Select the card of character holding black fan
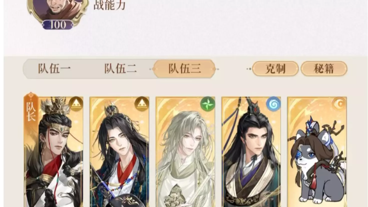Screen dimensions: 368x207 119,152
